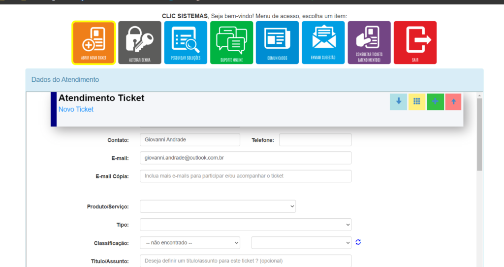
Task: Click the red up-arrow button in header
Action: pyautogui.click(x=453, y=101)
